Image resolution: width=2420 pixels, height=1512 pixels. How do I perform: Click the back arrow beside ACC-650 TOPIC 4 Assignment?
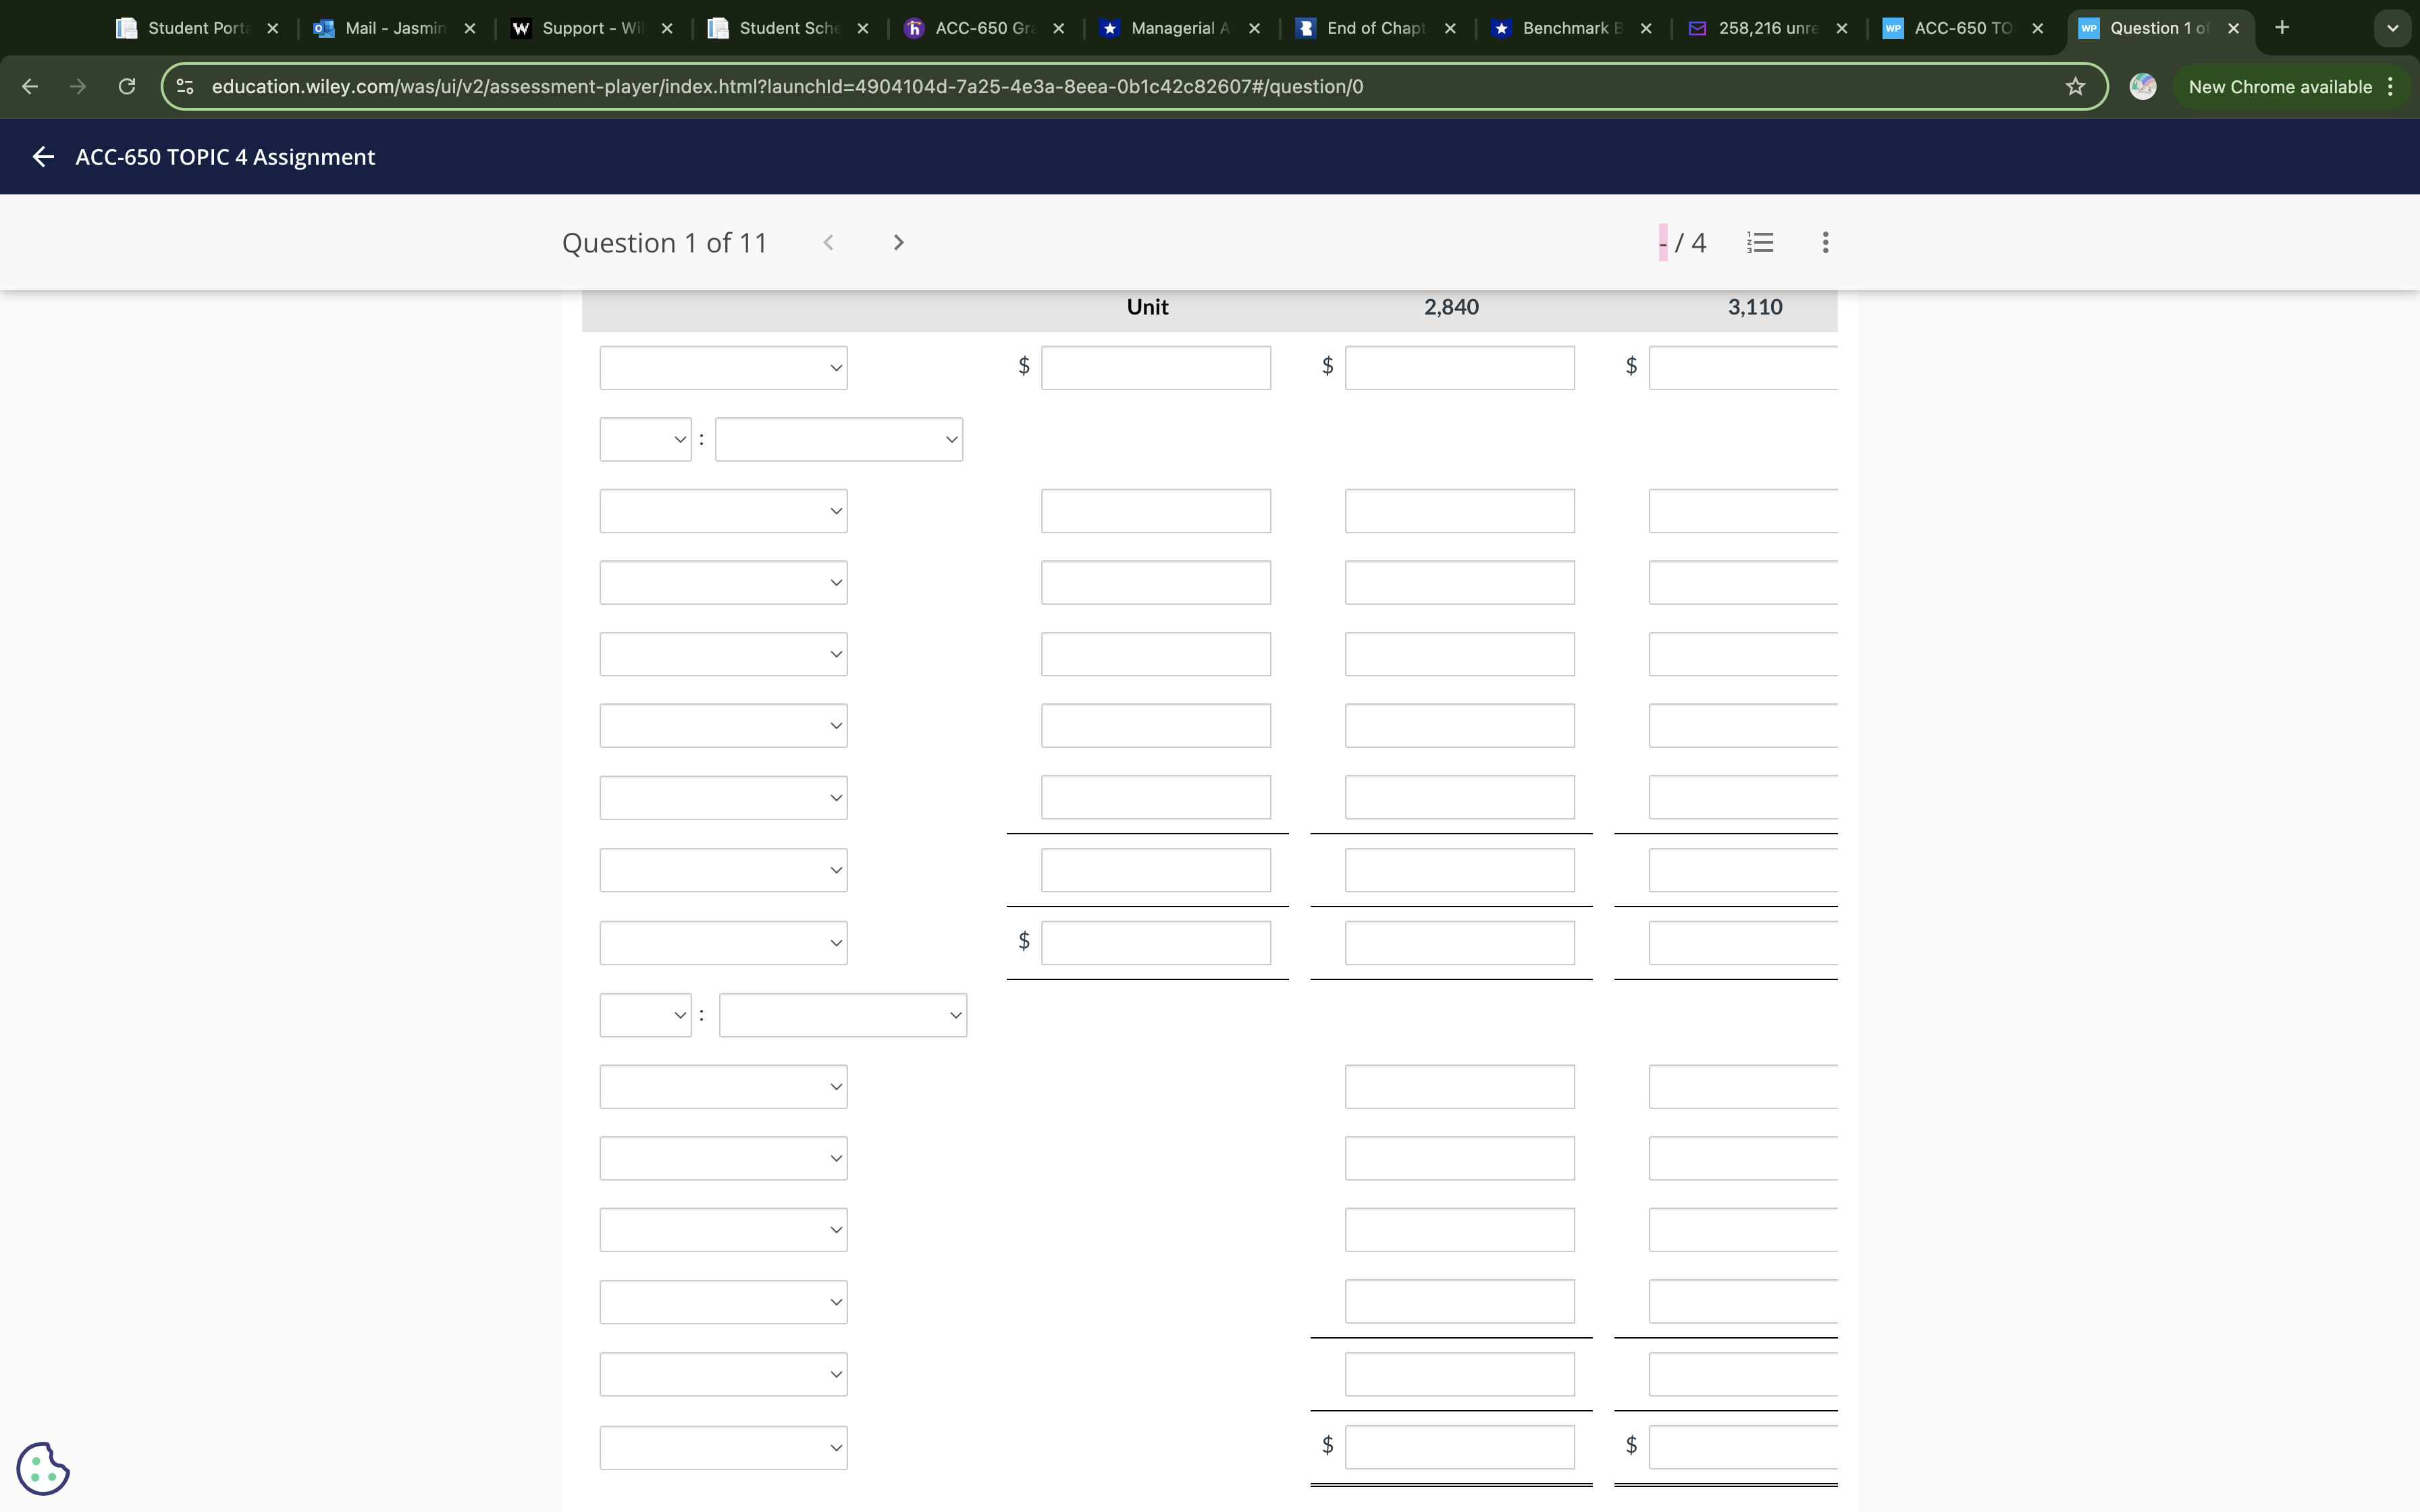(42, 157)
